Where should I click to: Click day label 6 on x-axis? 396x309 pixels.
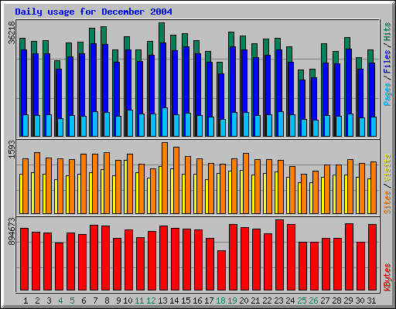(x=84, y=301)
